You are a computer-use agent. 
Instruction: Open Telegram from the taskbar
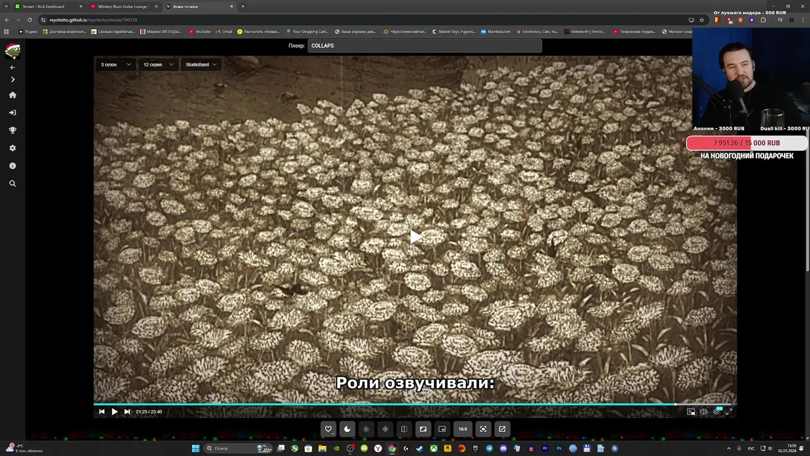click(x=489, y=448)
